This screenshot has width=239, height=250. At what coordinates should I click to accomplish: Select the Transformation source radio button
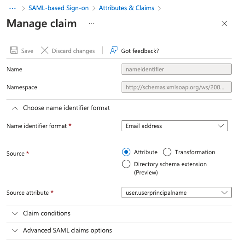point(167,152)
